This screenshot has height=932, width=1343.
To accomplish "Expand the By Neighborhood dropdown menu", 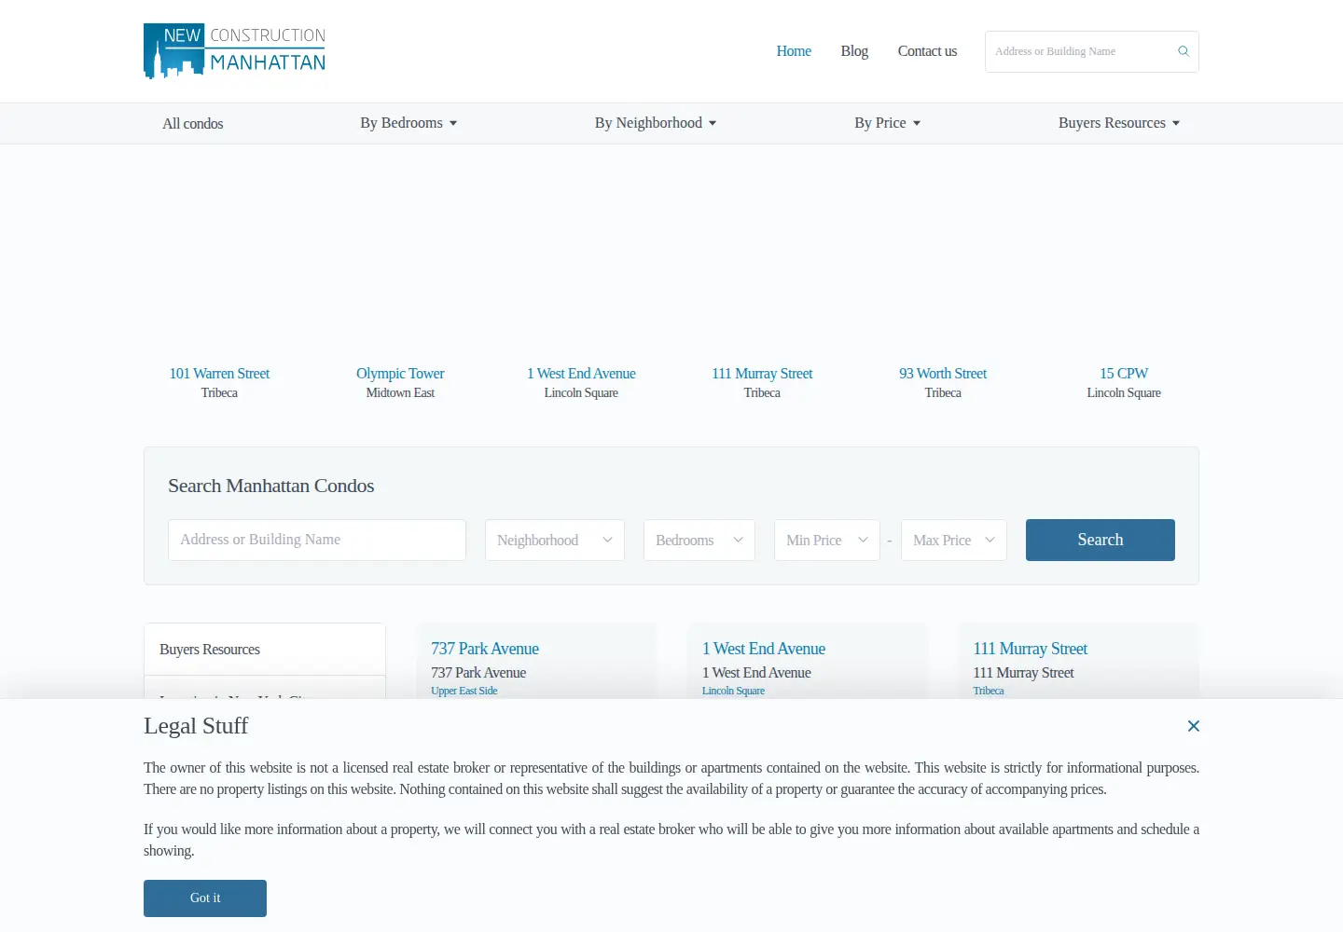I will pos(656,123).
